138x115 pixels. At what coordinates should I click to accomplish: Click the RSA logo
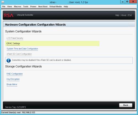coord(9,15)
